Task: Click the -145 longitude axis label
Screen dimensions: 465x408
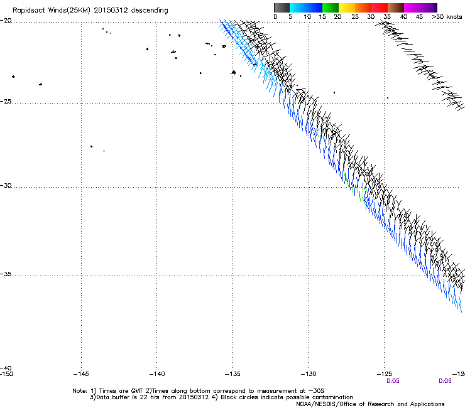Action: [x=81, y=374]
